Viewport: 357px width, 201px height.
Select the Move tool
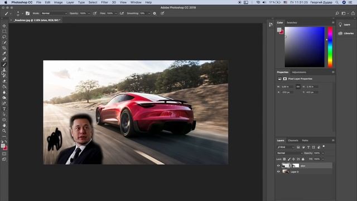coord(4,26)
